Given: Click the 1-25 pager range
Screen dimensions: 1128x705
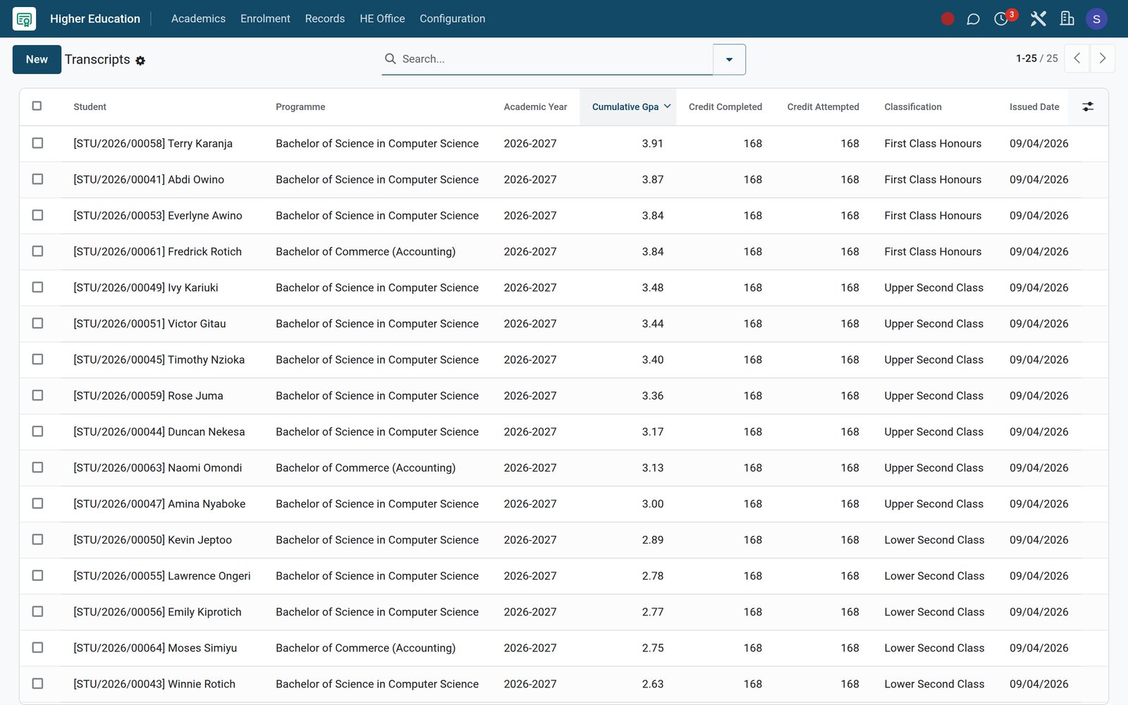Looking at the screenshot, I should click(x=1026, y=59).
